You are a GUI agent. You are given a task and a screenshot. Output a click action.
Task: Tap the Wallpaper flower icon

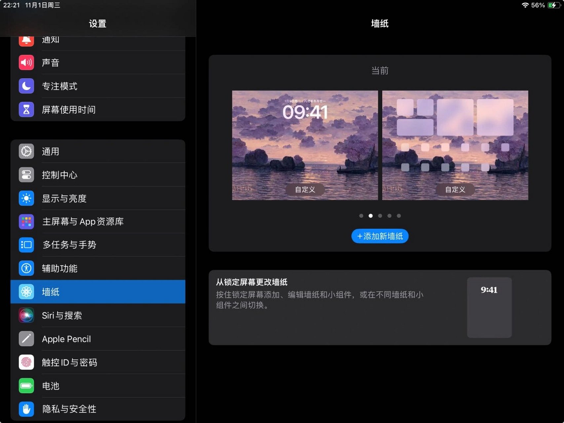coord(26,292)
